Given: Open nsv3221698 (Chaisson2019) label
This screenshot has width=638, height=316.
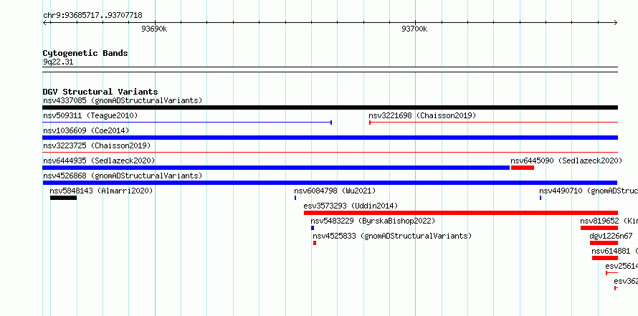Looking at the screenshot, I should click(422, 115).
